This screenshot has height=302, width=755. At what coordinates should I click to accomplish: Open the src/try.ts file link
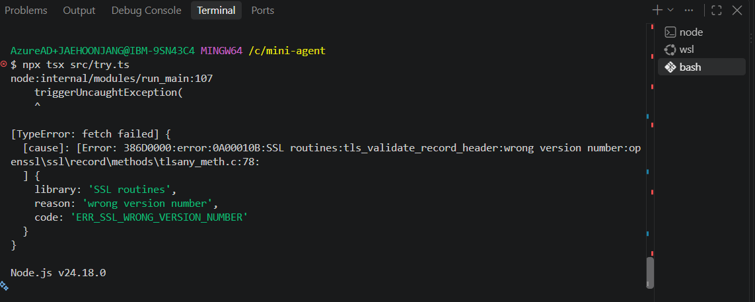pos(100,64)
